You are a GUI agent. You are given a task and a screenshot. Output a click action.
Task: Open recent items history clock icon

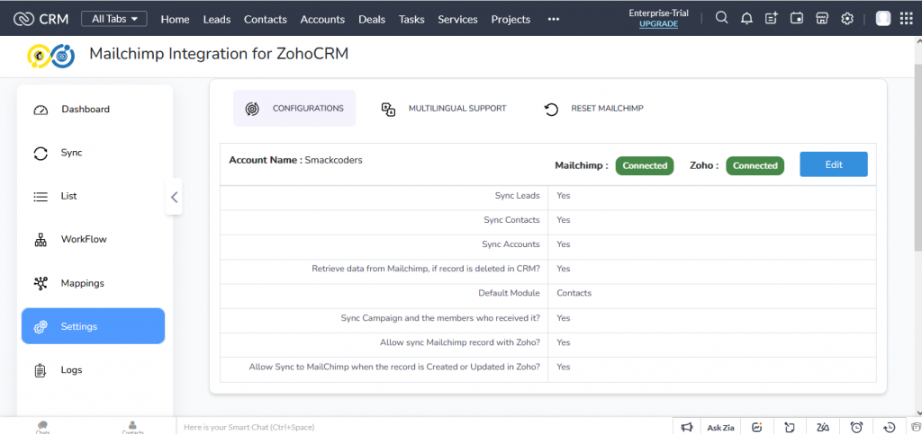point(890,427)
